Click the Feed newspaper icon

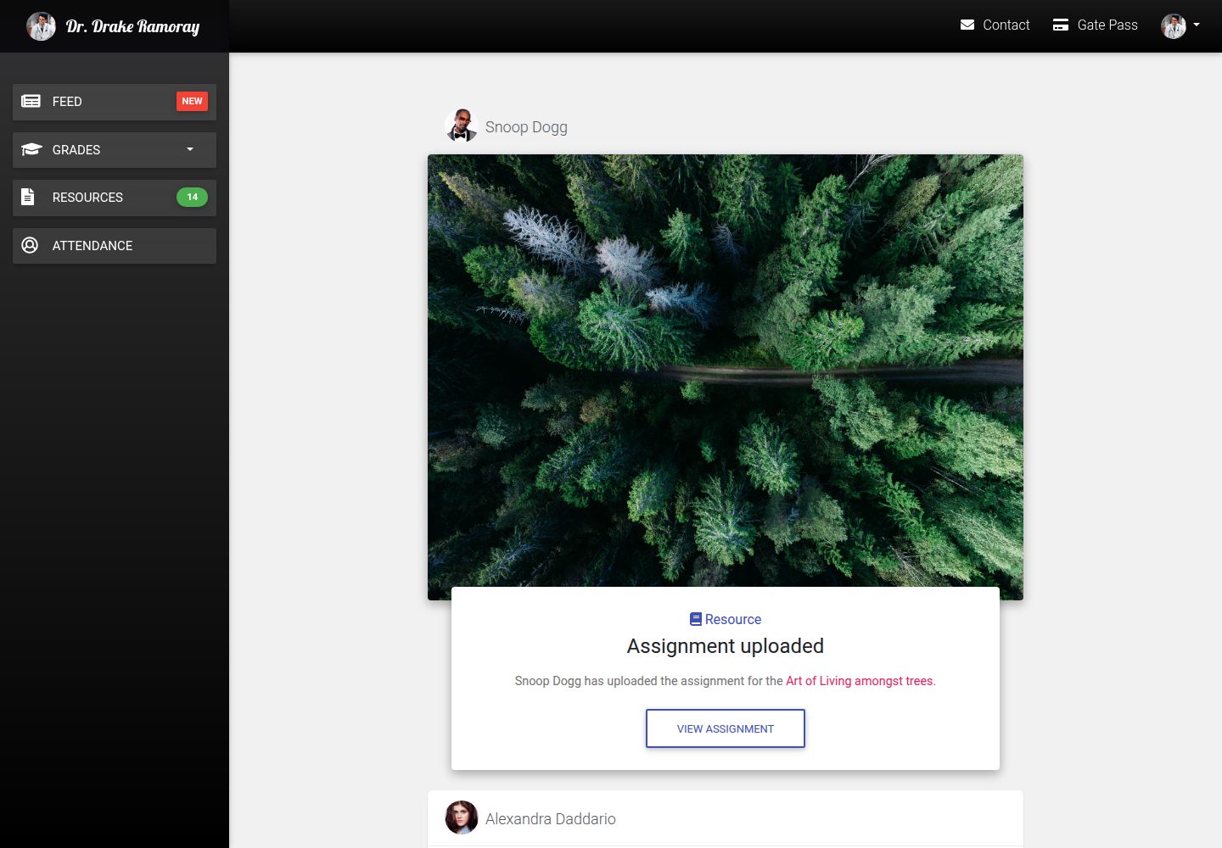[31, 102]
